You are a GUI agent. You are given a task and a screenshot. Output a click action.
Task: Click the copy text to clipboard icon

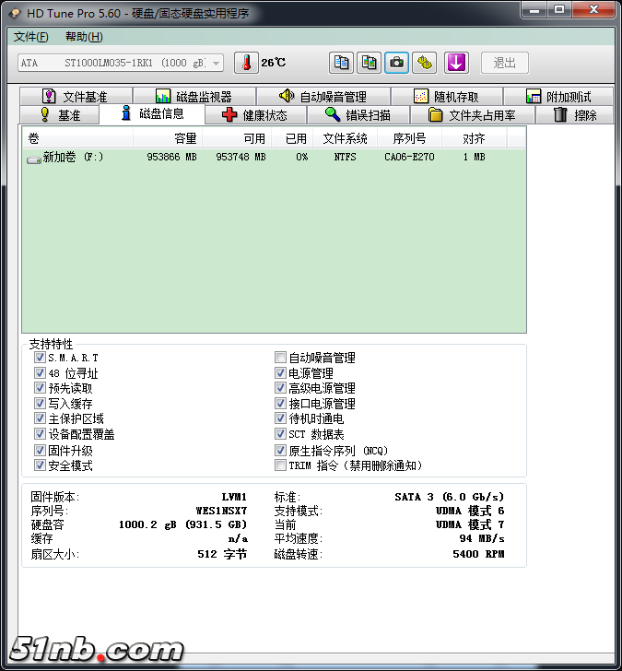(x=342, y=63)
